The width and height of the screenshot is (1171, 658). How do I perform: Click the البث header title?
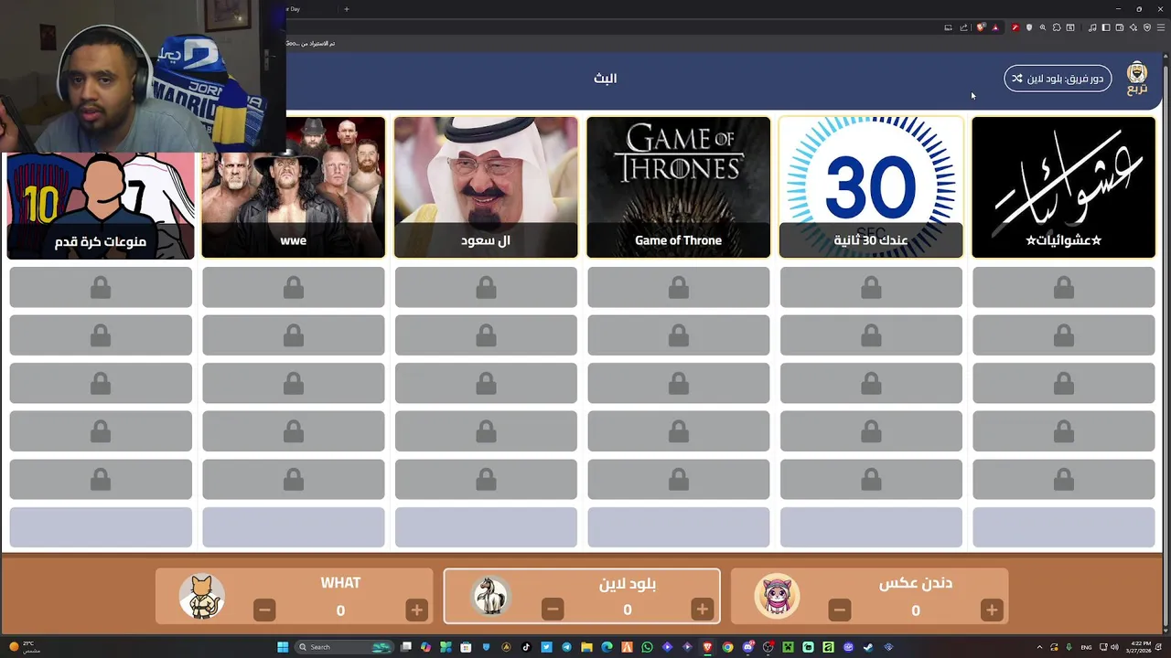[605, 79]
